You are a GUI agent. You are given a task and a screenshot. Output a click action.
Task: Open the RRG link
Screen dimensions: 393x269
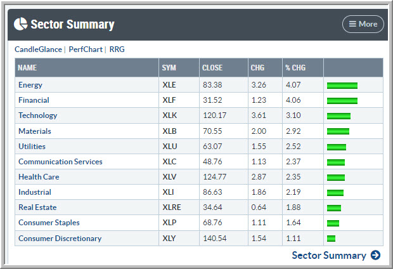coord(117,49)
